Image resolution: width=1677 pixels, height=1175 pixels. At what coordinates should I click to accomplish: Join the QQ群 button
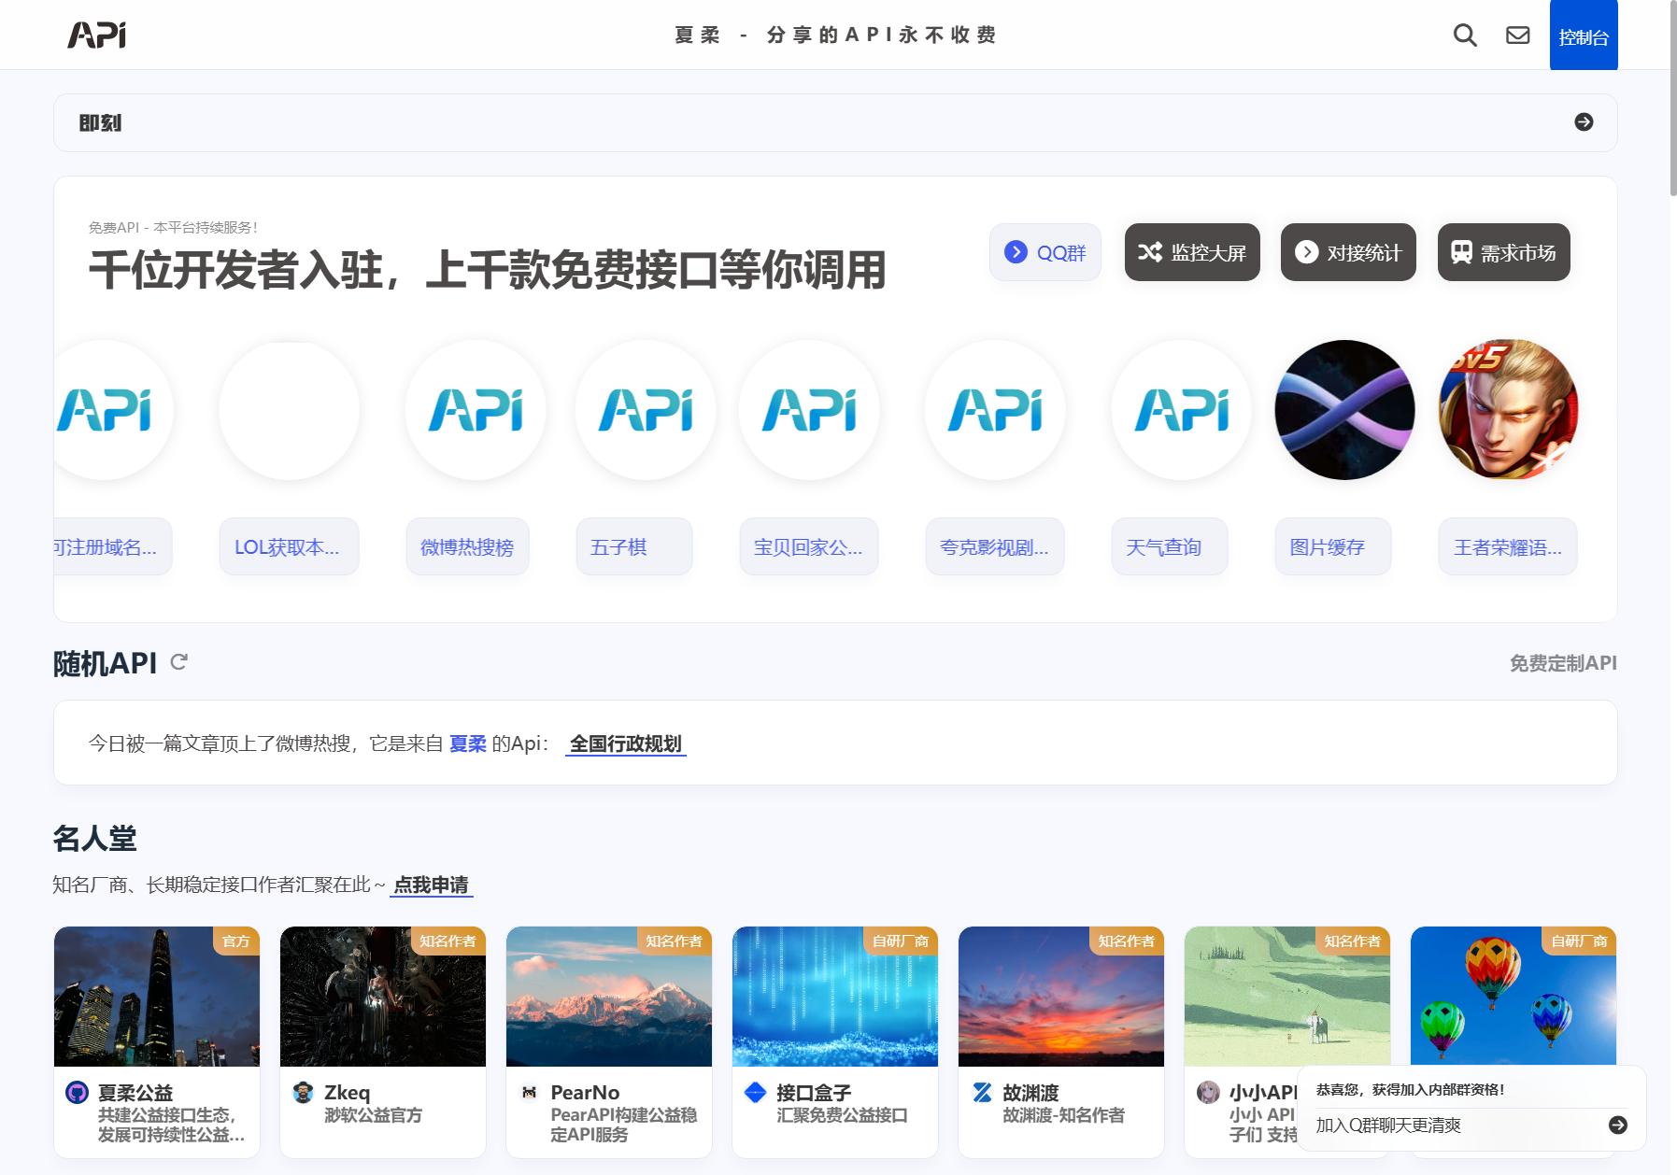(x=1045, y=252)
